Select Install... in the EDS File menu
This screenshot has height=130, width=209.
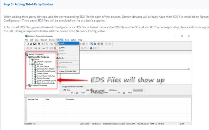pos(69,43)
